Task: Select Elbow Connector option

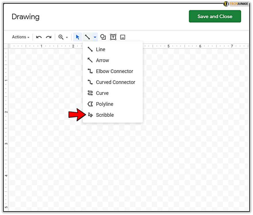Action: coord(114,71)
